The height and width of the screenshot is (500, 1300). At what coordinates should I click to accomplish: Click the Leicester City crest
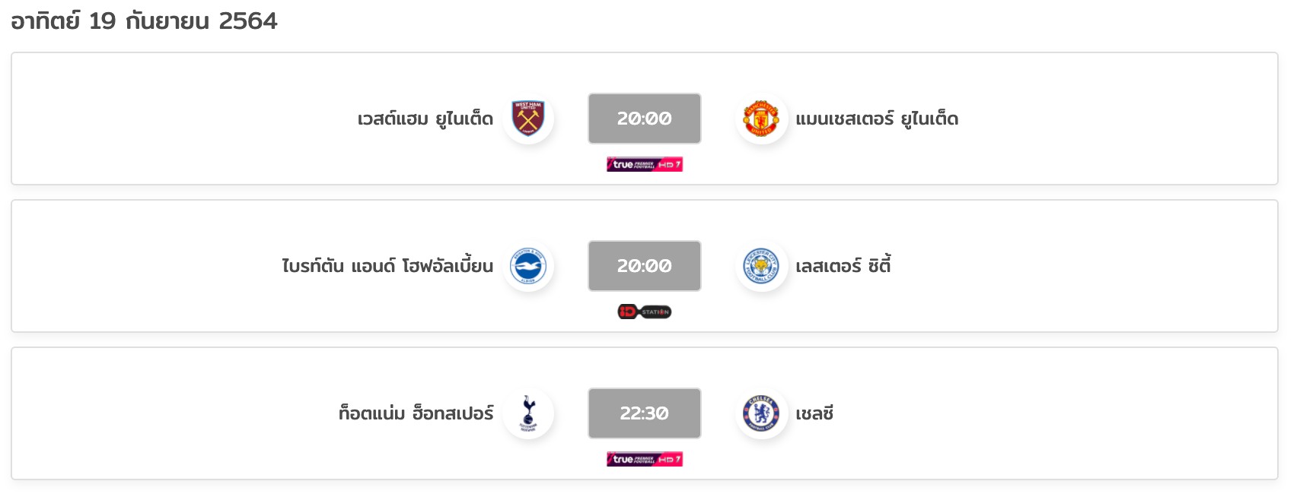click(x=761, y=266)
